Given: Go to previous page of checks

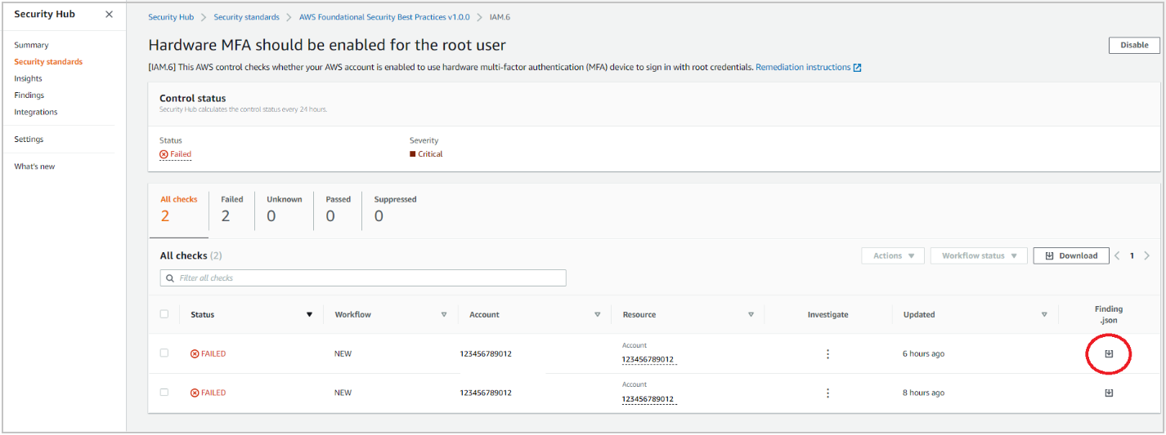Looking at the screenshot, I should (x=1118, y=255).
